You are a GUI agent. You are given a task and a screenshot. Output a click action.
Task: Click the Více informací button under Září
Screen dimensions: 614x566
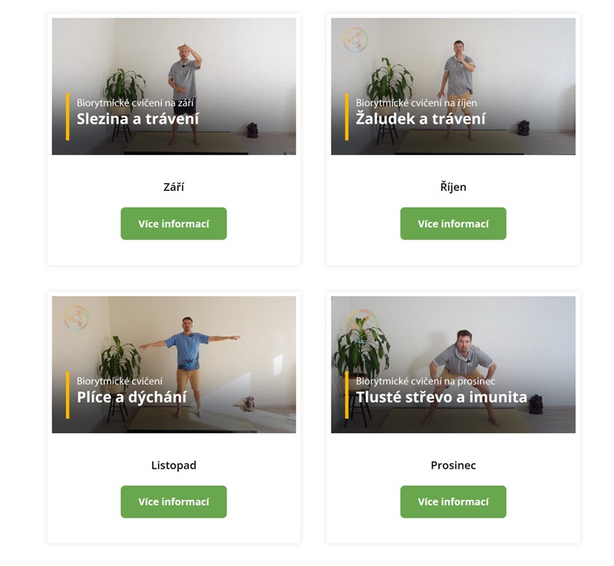(173, 223)
